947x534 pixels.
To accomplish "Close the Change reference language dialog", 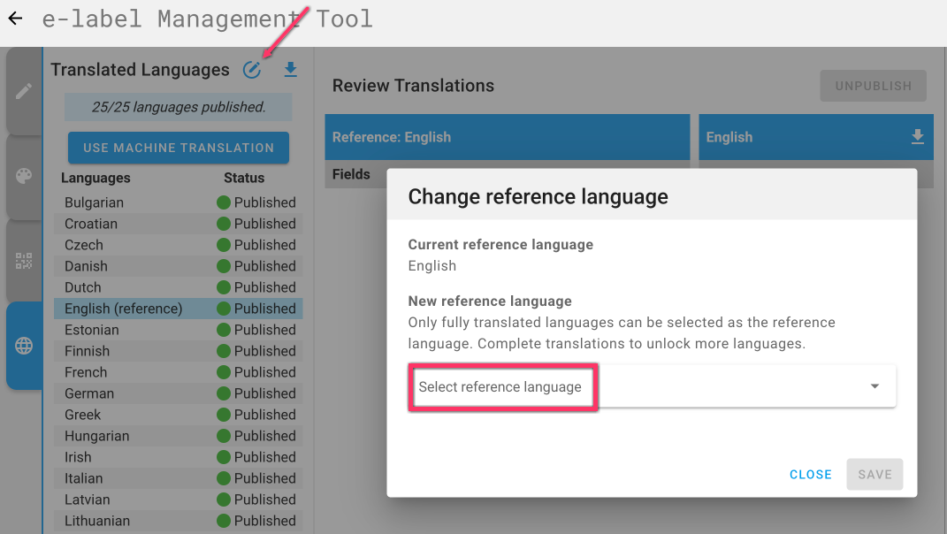I will [810, 475].
